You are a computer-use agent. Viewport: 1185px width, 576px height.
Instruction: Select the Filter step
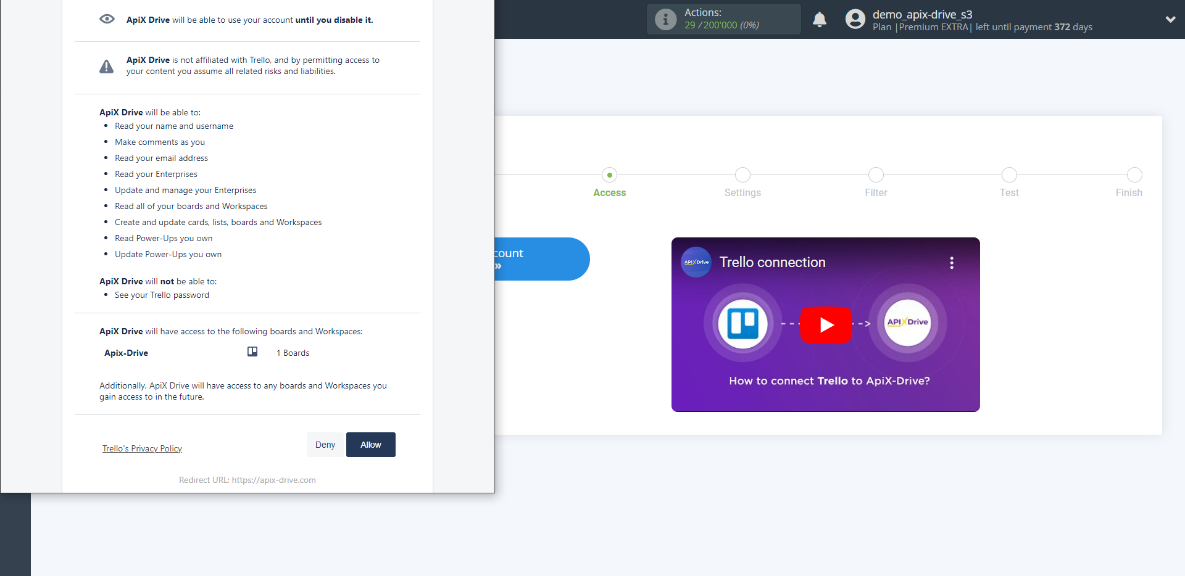[876, 192]
